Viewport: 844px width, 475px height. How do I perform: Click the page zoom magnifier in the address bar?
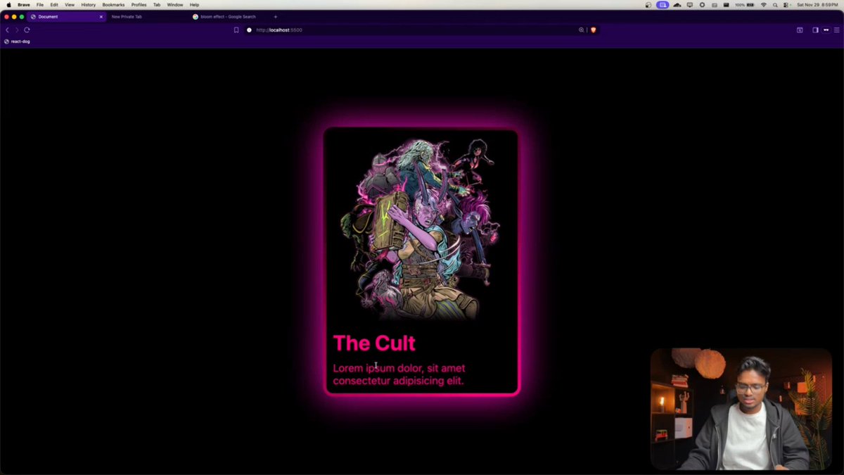point(582,30)
